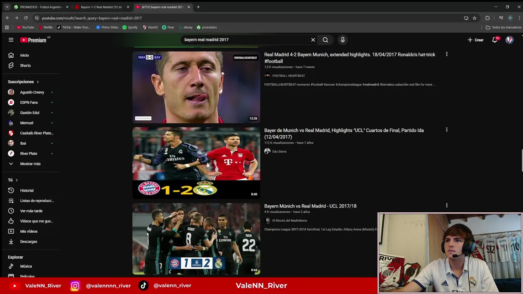Open the Netflix bookmark

[46, 27]
